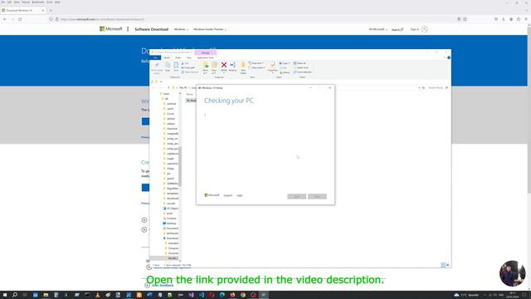Image resolution: width=531 pixels, height=299 pixels.
Task: Click the Rename icon in File Explorer ribbon
Action: [x=232, y=65]
